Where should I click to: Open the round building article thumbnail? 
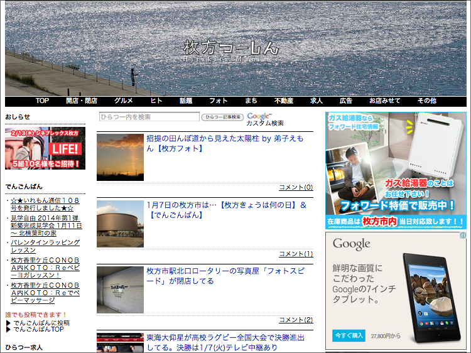coord(120,224)
